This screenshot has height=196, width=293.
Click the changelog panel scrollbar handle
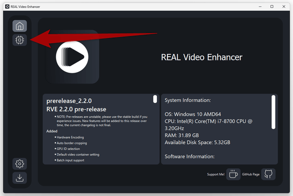click(155, 99)
